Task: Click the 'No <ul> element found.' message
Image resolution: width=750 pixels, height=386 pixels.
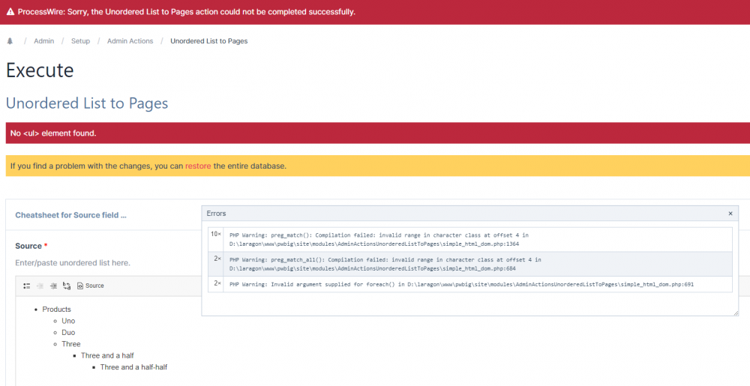Action: (x=53, y=133)
